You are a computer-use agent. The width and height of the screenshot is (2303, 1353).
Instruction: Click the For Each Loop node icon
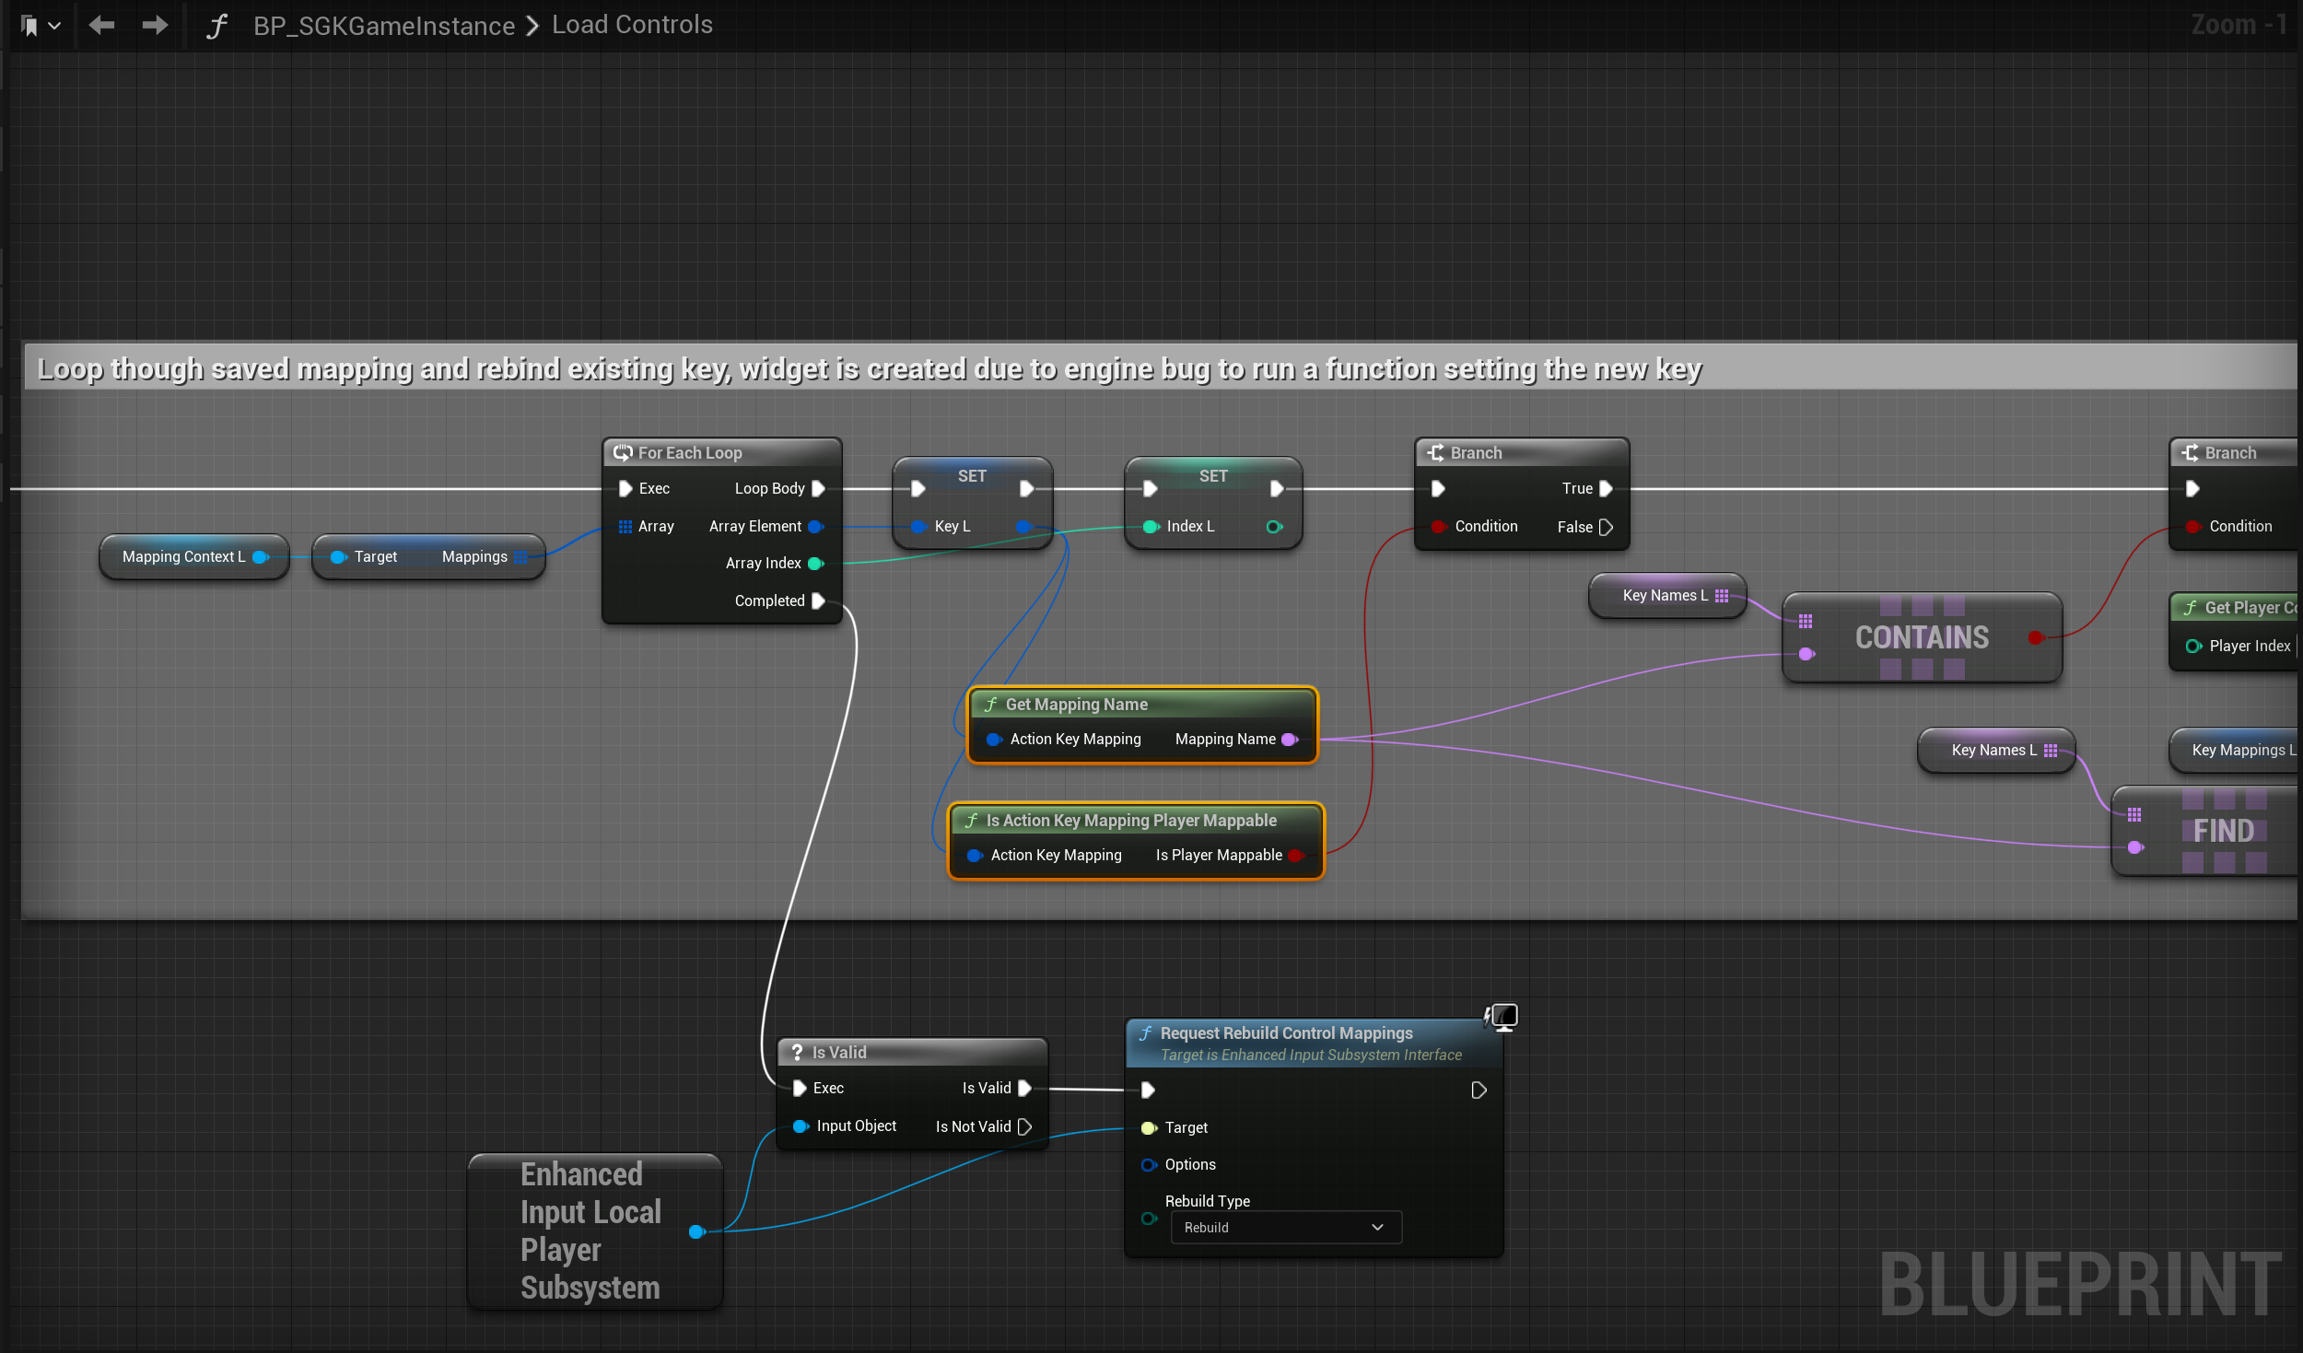(623, 452)
